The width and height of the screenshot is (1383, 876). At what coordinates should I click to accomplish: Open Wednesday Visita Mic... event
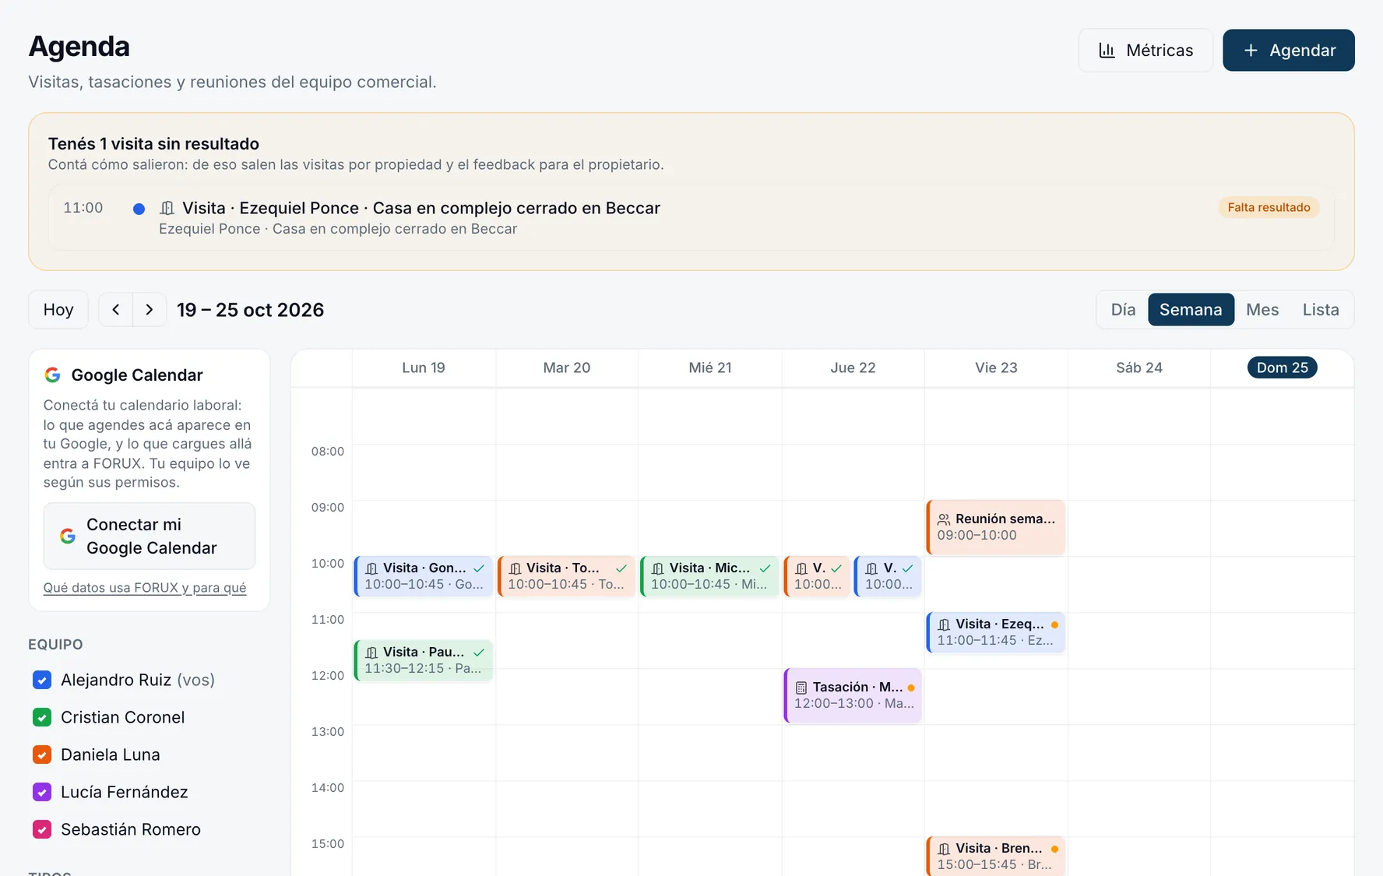[x=710, y=576]
